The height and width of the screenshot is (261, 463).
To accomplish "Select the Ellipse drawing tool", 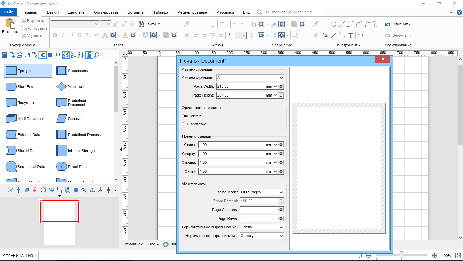I will pos(334,24).
